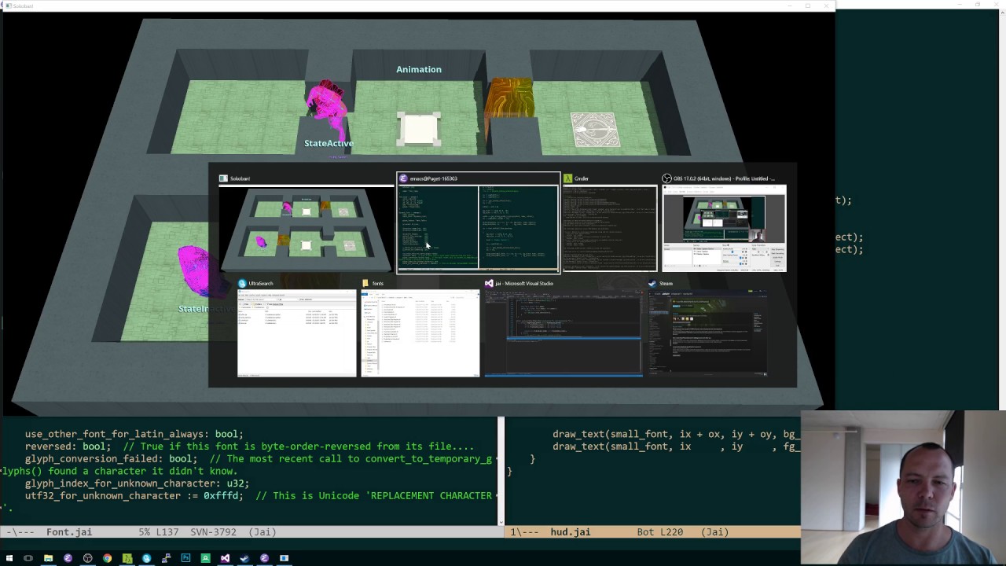
Task: Click the StateActive label in the game
Action: tap(329, 143)
